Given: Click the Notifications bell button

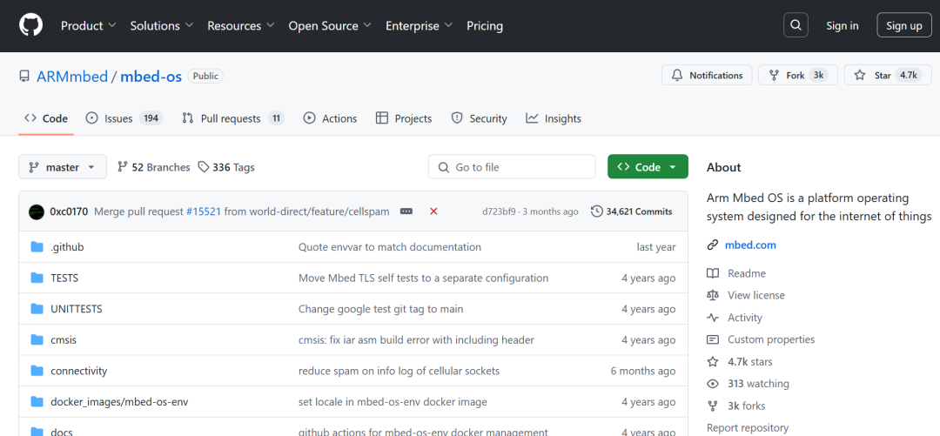Looking at the screenshot, I should click(706, 76).
